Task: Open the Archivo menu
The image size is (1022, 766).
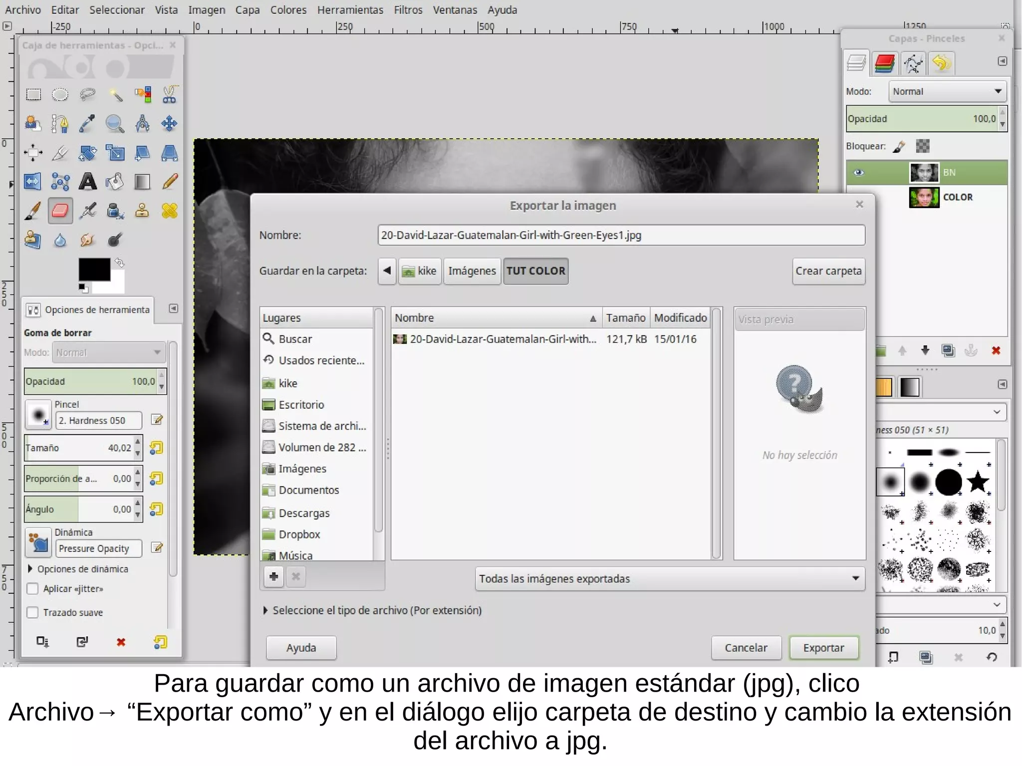Action: coord(23,10)
